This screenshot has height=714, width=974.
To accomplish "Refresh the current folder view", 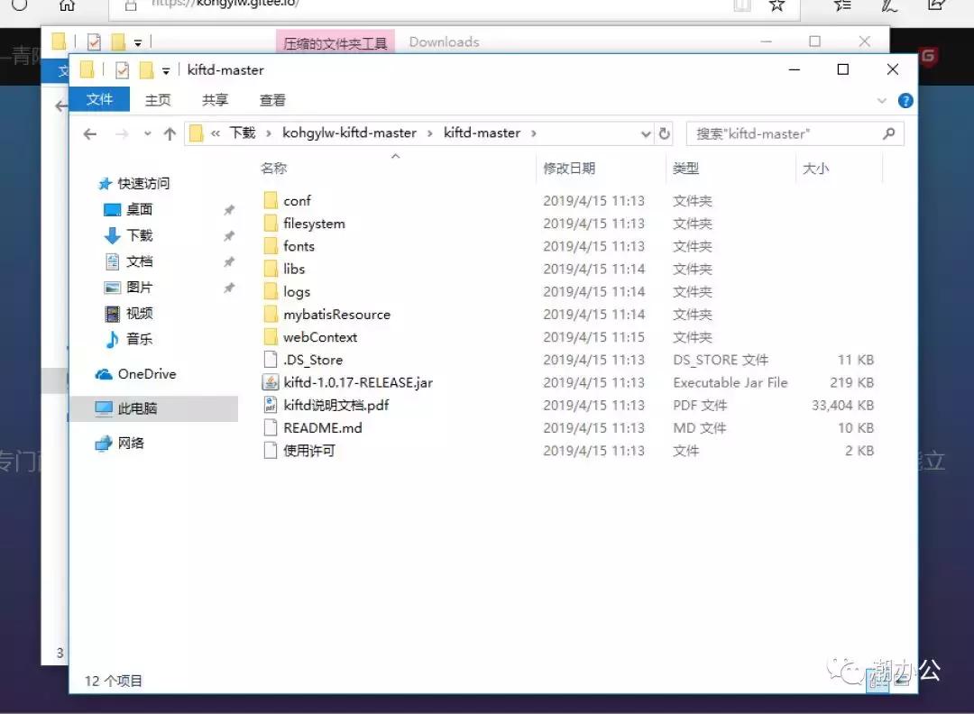I will pyautogui.click(x=665, y=133).
